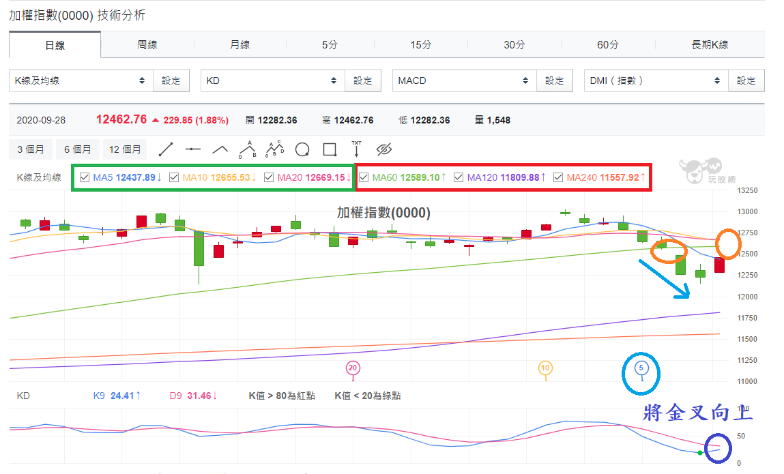
Task: Select the circle drawing tool
Action: (302, 149)
